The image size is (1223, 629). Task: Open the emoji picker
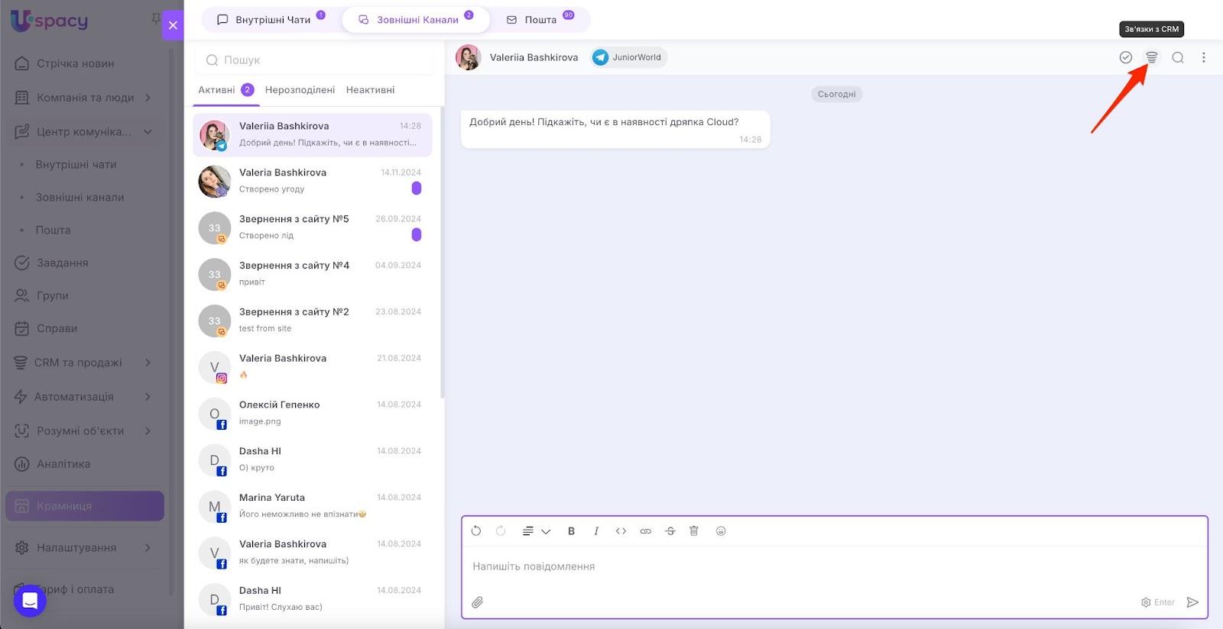point(721,531)
